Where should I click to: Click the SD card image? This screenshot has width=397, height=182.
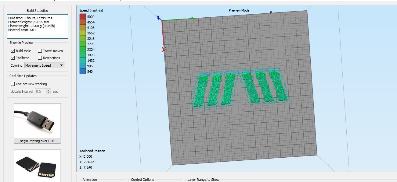click(37, 166)
